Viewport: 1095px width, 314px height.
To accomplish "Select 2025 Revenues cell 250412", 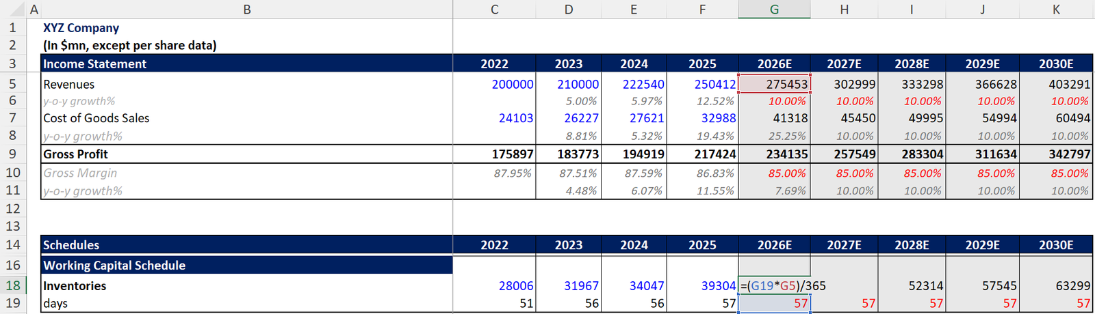I will point(702,84).
